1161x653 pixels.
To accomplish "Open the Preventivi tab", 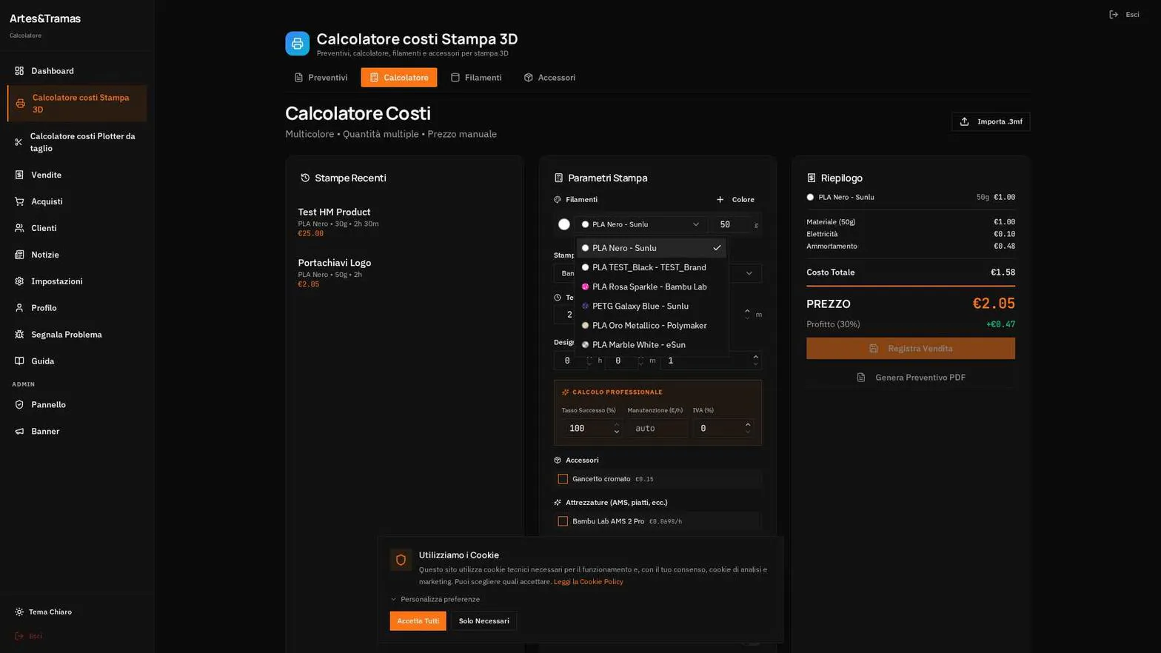I will 321,78.
